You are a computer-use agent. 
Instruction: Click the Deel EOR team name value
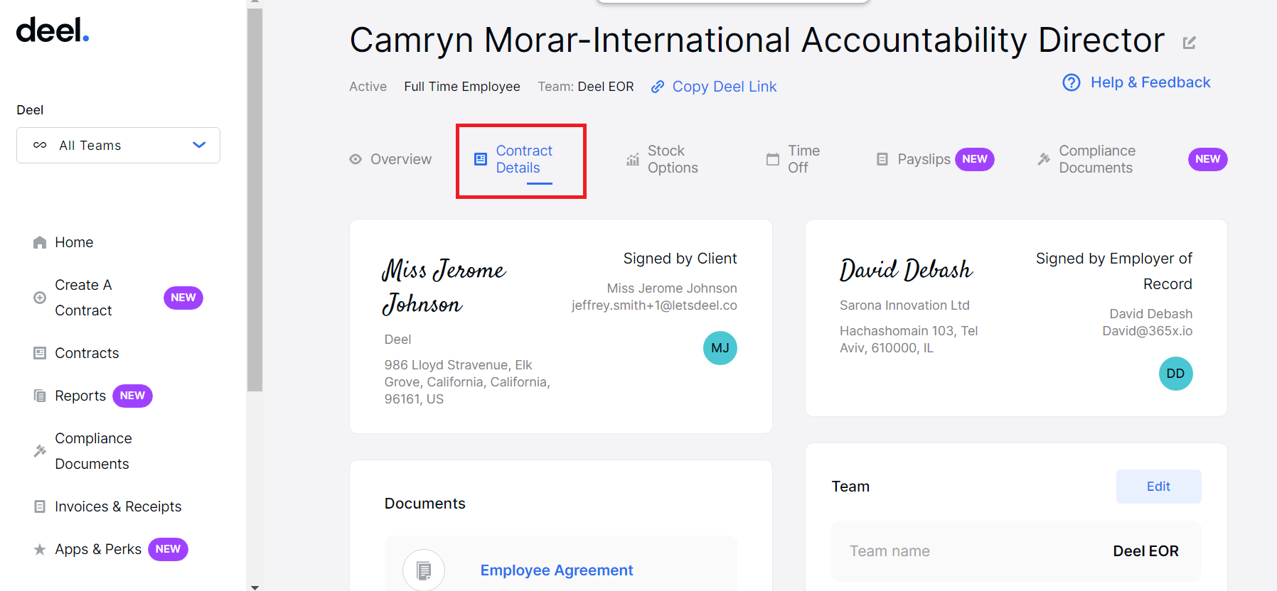pyautogui.click(x=1146, y=551)
